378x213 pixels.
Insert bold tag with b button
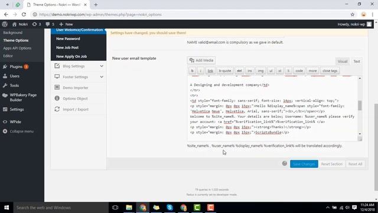pos(192,71)
